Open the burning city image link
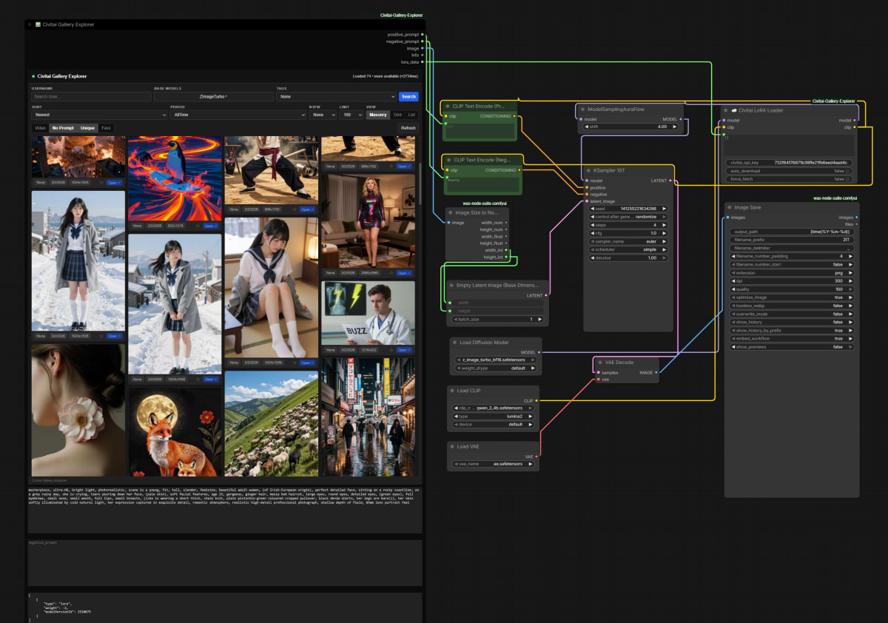This screenshot has width=888, height=623. (x=115, y=181)
